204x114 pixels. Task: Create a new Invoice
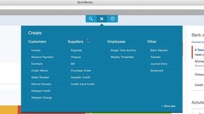pos(36,50)
